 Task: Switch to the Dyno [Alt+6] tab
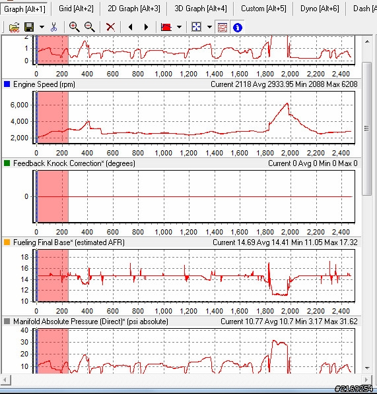pos(320,9)
